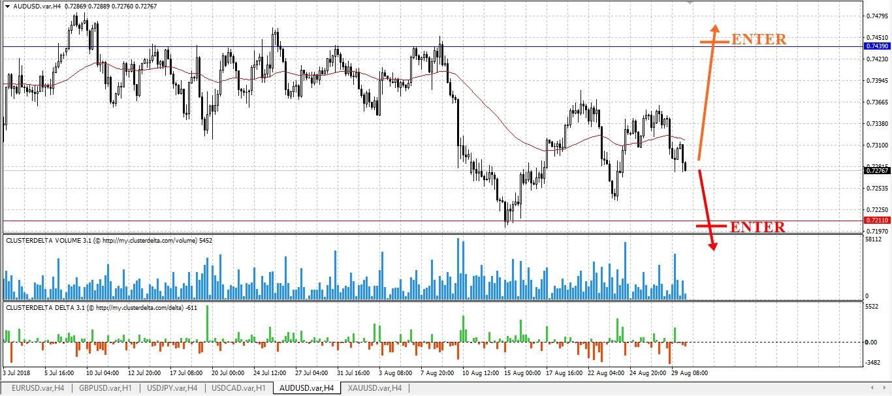
Task: Click the 15 Aug 00:00 time label
Action: (522, 373)
